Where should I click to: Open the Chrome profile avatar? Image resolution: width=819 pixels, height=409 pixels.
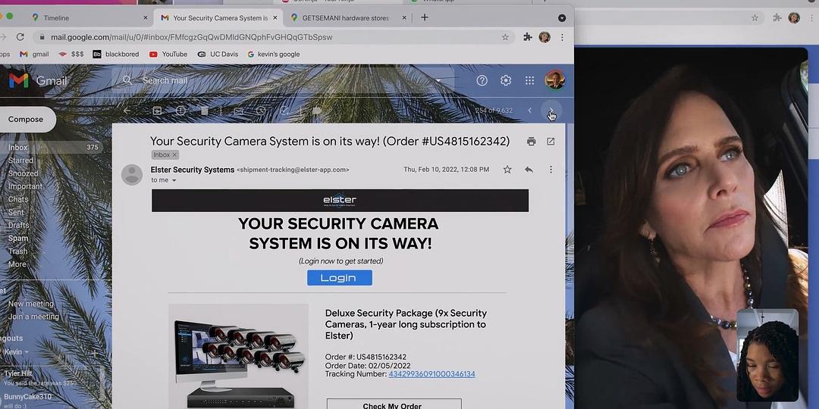click(x=544, y=37)
